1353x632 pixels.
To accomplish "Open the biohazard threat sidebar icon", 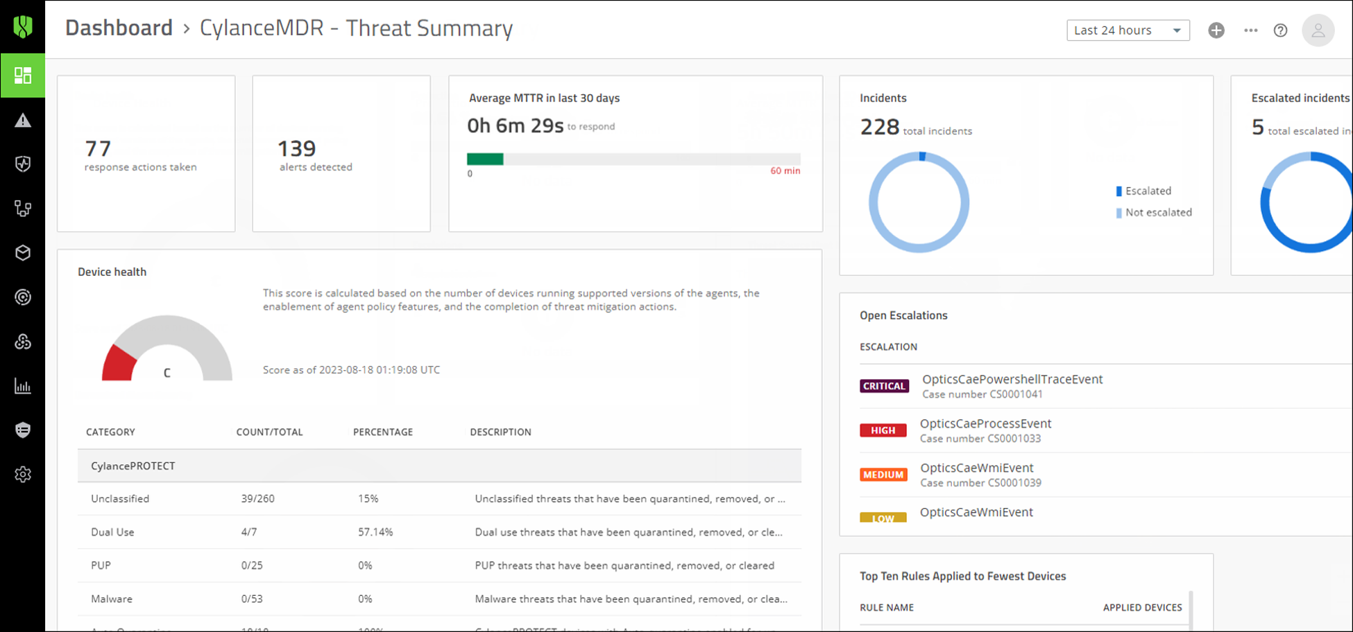I will pyautogui.click(x=23, y=342).
